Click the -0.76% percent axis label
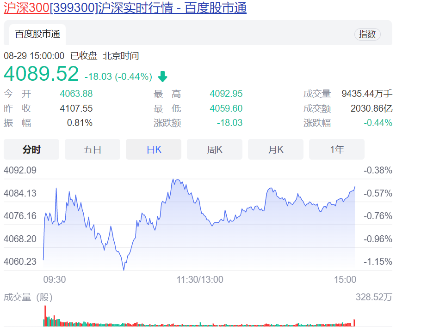The width and height of the screenshot is (421, 328). pos(378,216)
